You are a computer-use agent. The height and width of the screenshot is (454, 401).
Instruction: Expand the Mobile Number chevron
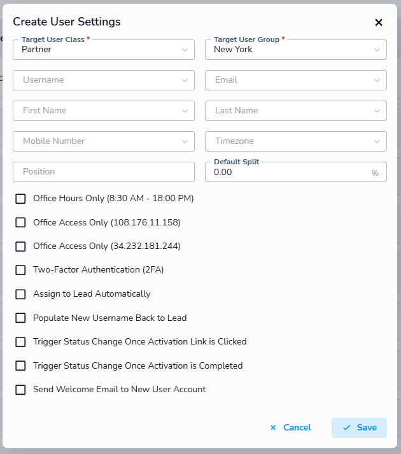pos(185,141)
